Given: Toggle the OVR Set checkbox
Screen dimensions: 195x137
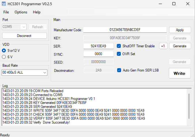Looking at the screenshot, I should point(119,54).
